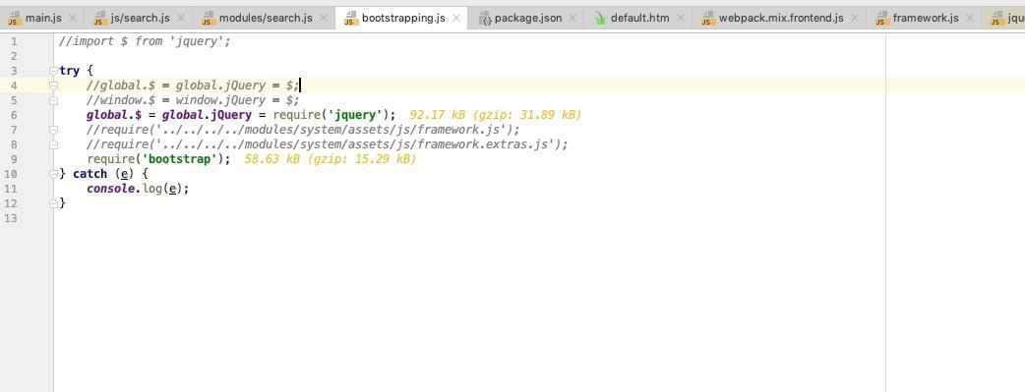
Task: Toggle the comment fold marker on line 4
Action: [53, 84]
